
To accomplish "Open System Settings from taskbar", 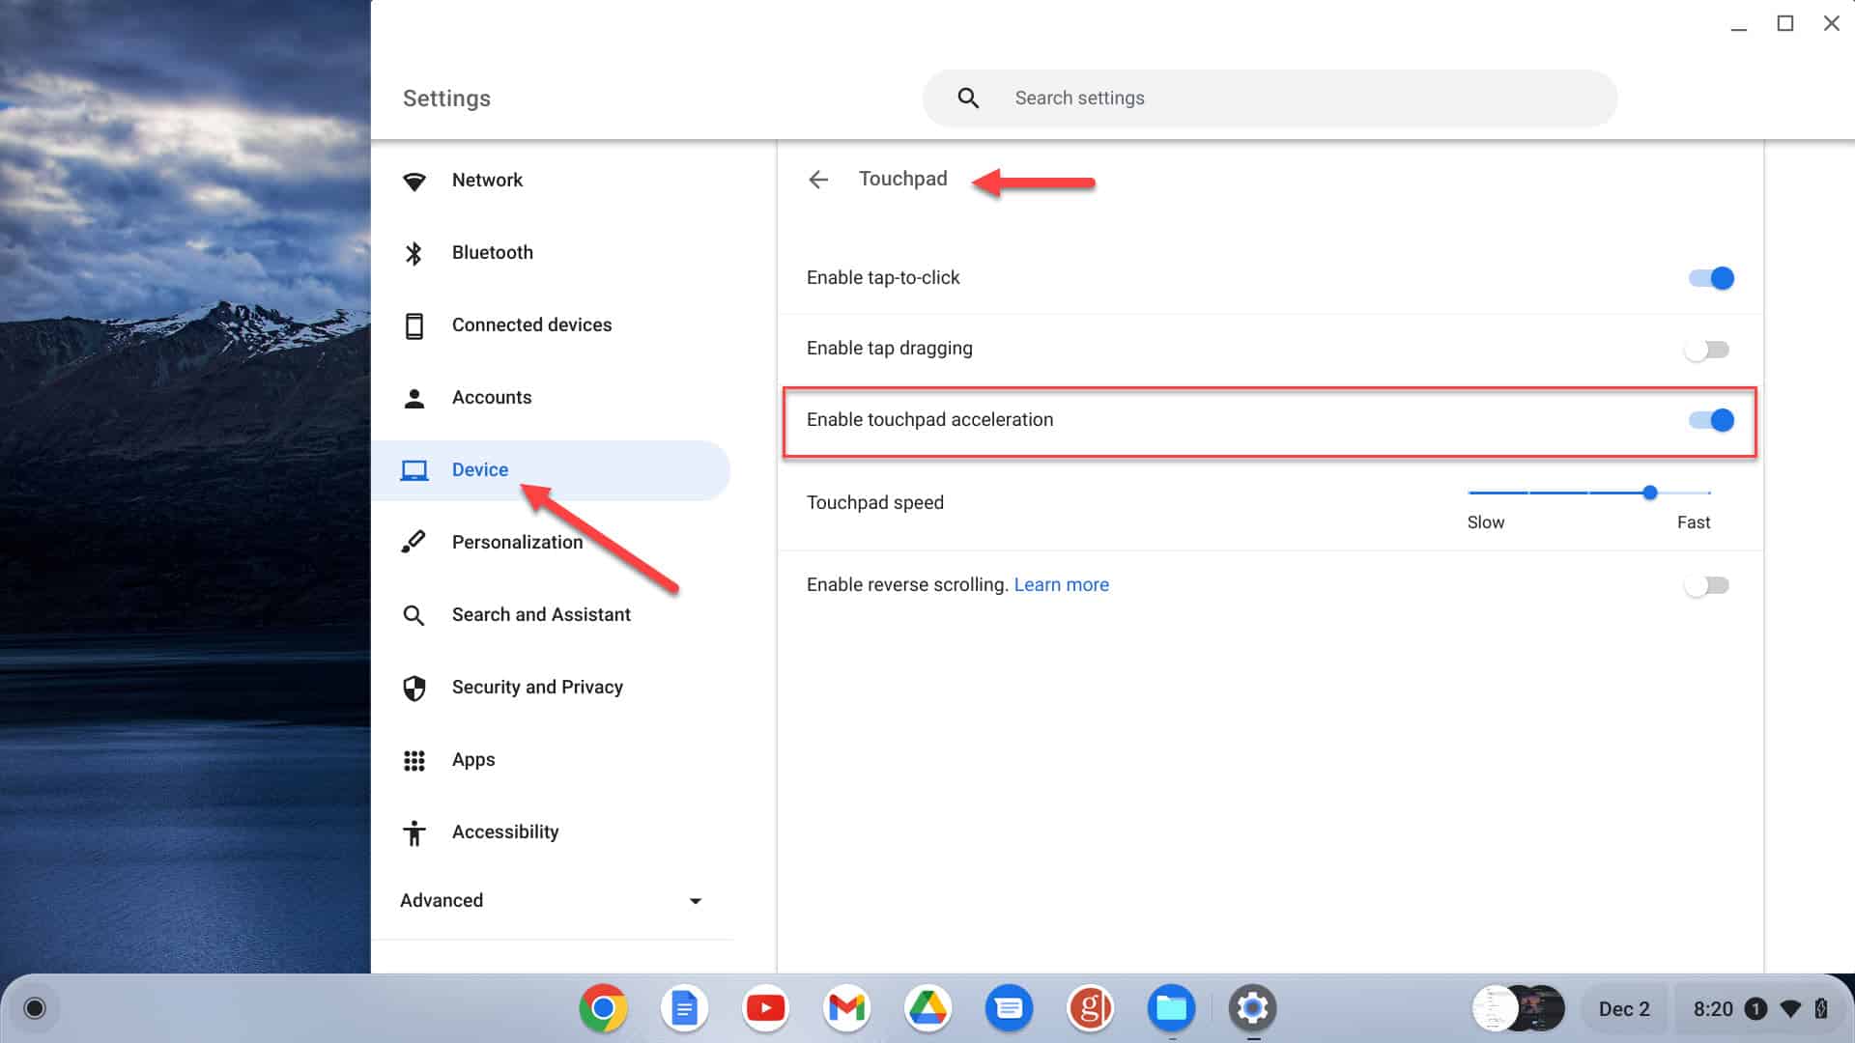I will click(x=1252, y=1007).
